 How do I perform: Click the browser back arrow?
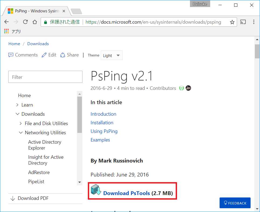click(6, 22)
